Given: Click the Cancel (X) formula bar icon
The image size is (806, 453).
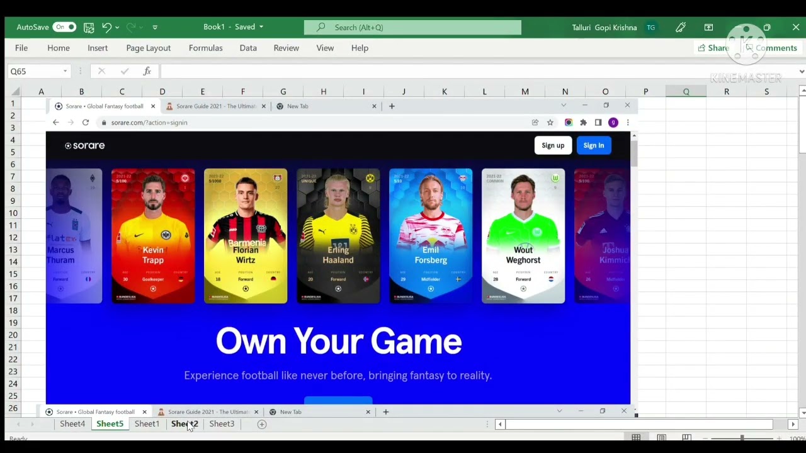Looking at the screenshot, I should [101, 71].
